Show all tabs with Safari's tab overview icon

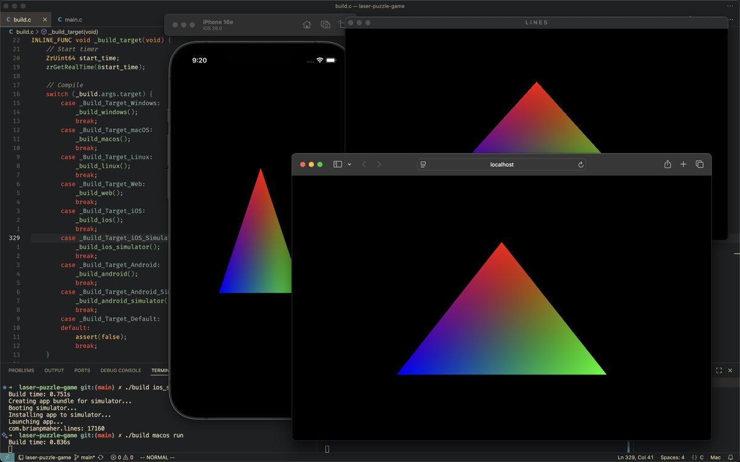click(700, 164)
